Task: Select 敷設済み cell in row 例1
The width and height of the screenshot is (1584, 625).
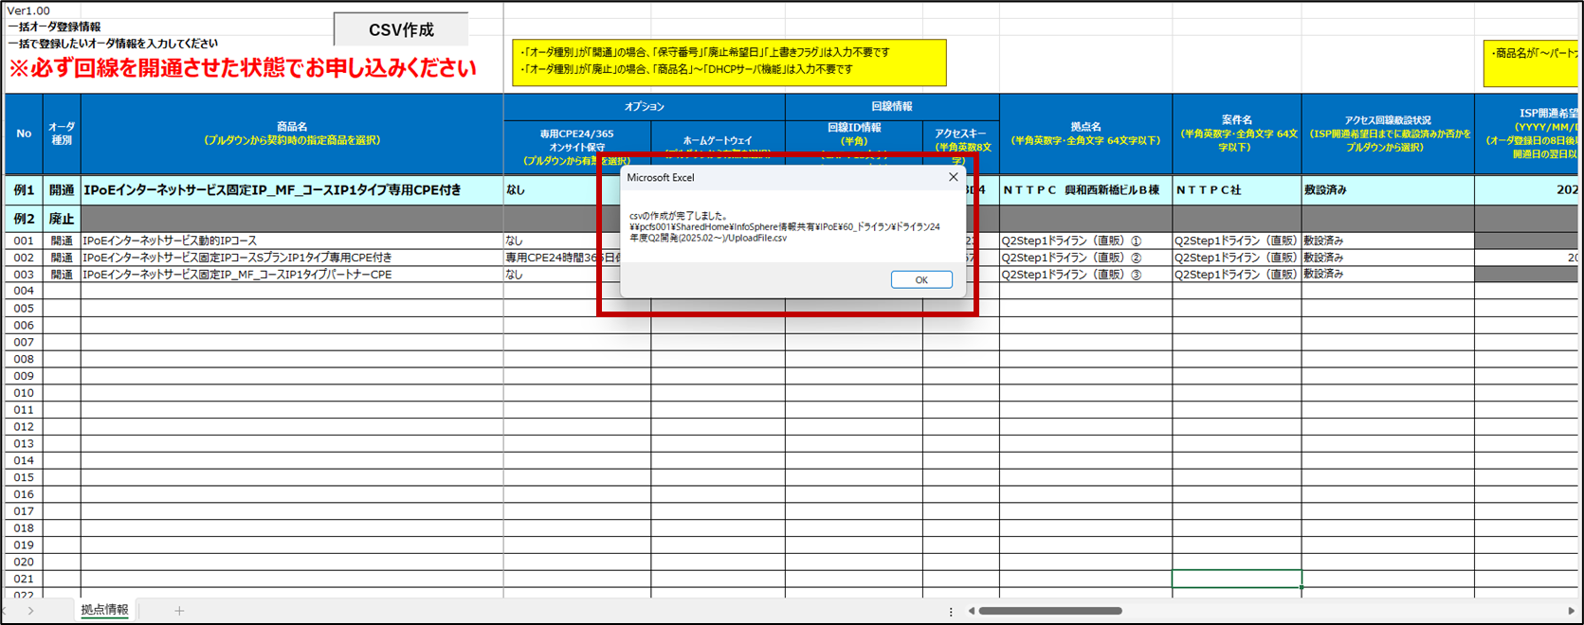Action: pyautogui.click(x=1388, y=190)
